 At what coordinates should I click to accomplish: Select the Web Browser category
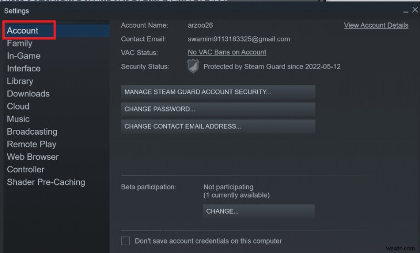pos(33,157)
